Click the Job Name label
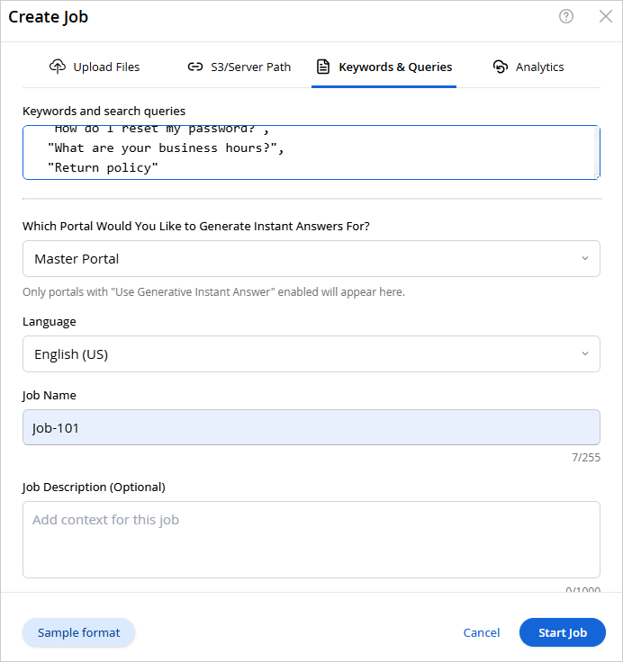Image resolution: width=623 pixels, height=662 pixels. click(x=49, y=395)
